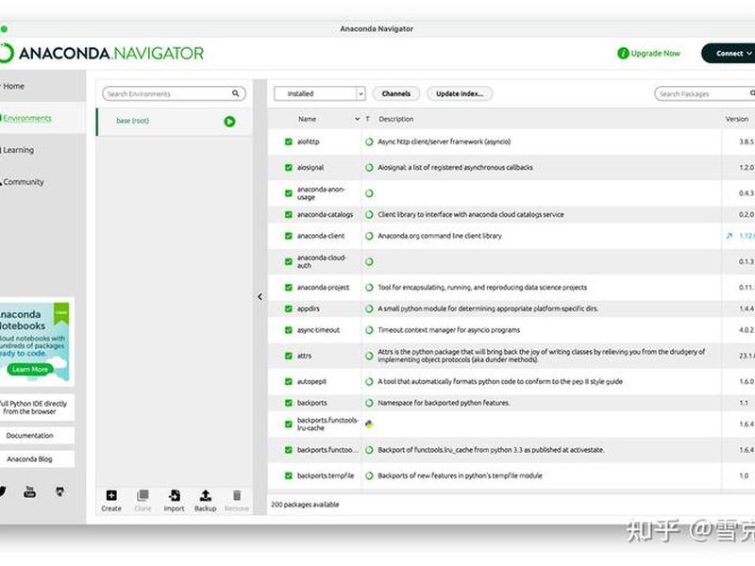Click the search icon in Search Environments
The width and height of the screenshot is (755, 566).
pos(235,93)
